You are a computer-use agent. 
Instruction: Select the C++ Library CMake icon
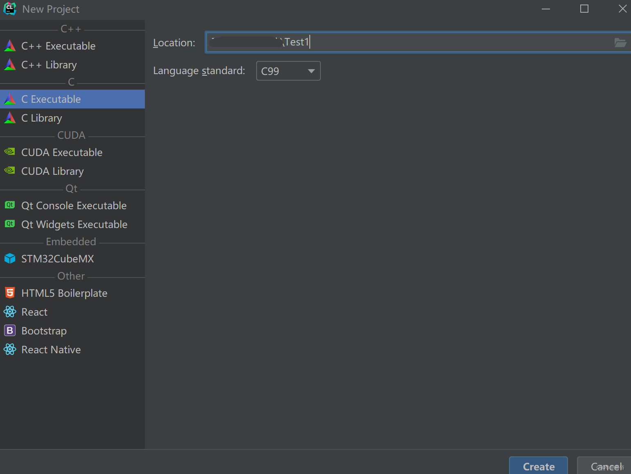point(10,65)
